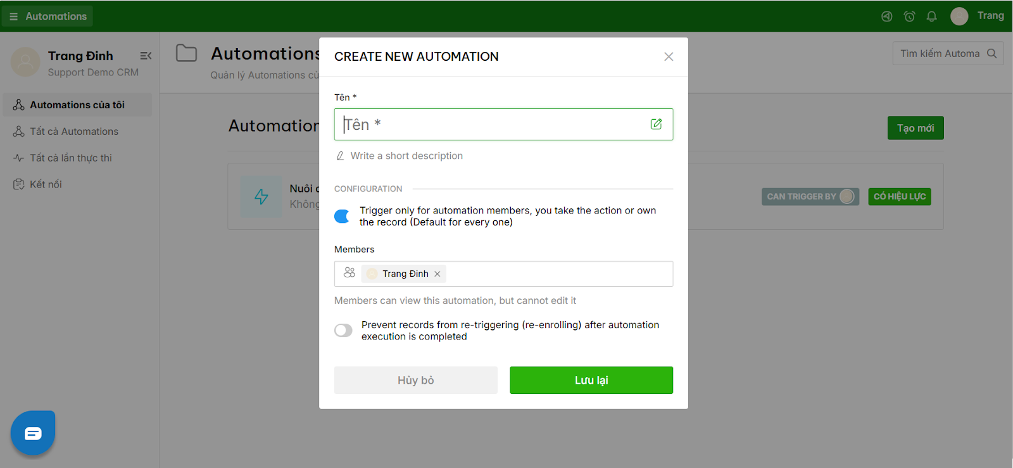1013x468 pixels.
Task: Click the Hủy bỏ cancel button
Action: [x=416, y=380]
